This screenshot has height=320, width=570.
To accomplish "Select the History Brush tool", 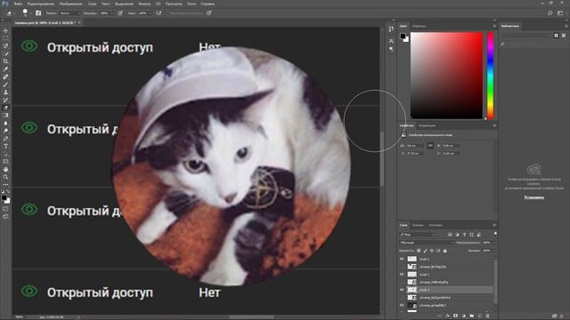I will coord(5,100).
